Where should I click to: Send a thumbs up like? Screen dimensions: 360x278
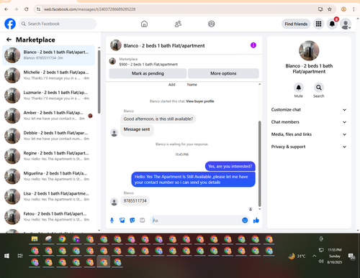click(256, 221)
